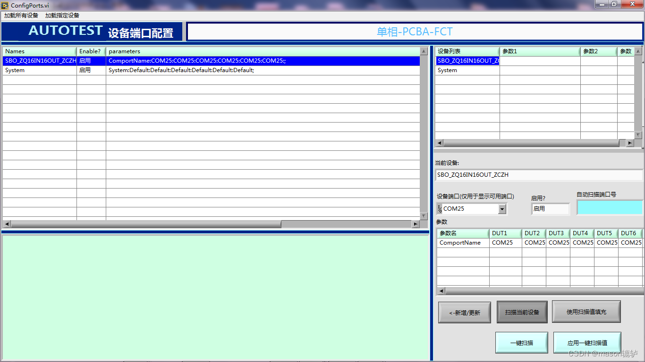
Task: Click the DUT4 column header
Action: (x=582, y=233)
